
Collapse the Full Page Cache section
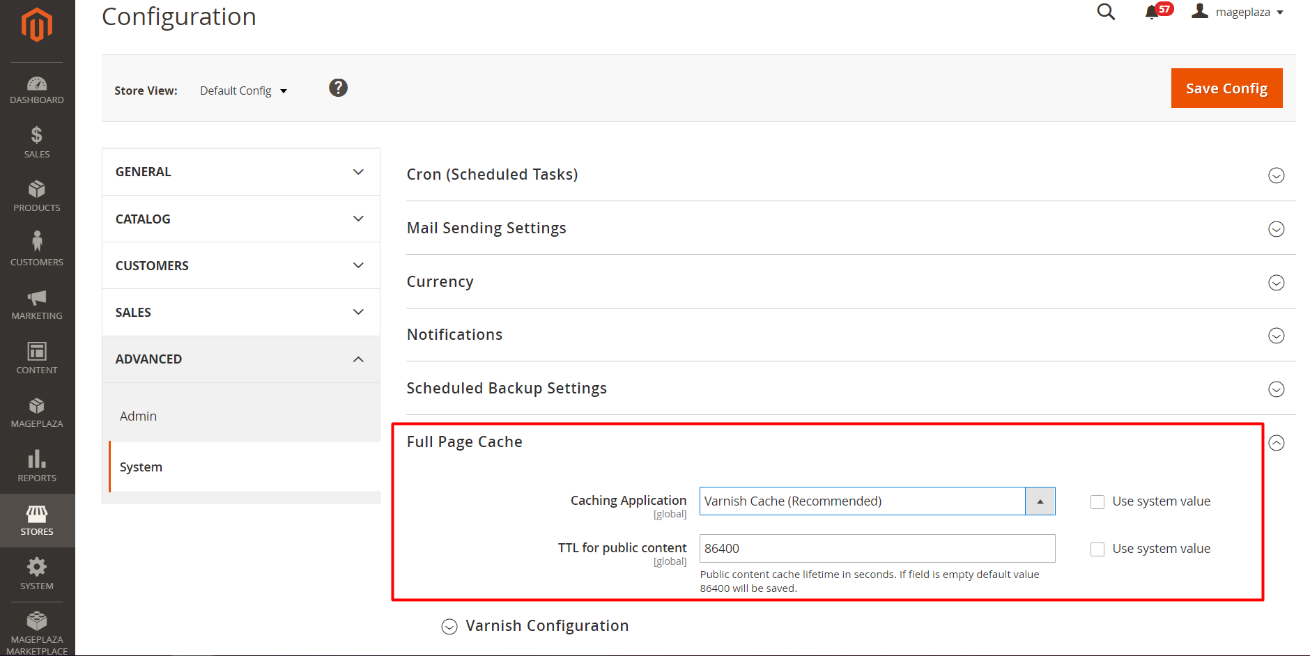tap(1276, 443)
